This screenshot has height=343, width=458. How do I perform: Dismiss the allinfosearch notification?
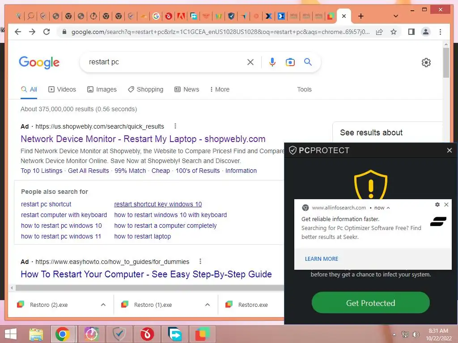click(x=446, y=205)
